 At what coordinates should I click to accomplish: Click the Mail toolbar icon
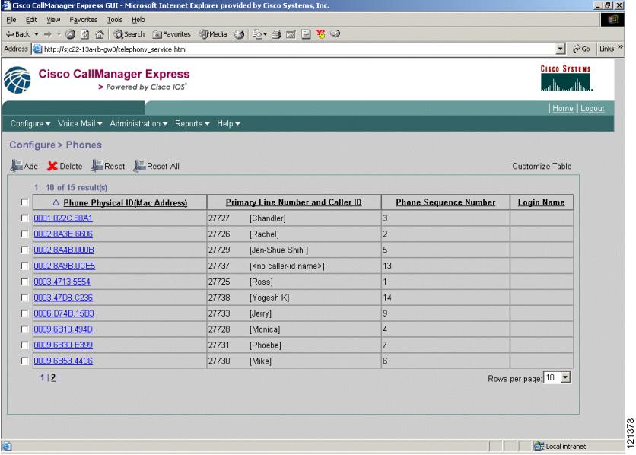[258, 34]
